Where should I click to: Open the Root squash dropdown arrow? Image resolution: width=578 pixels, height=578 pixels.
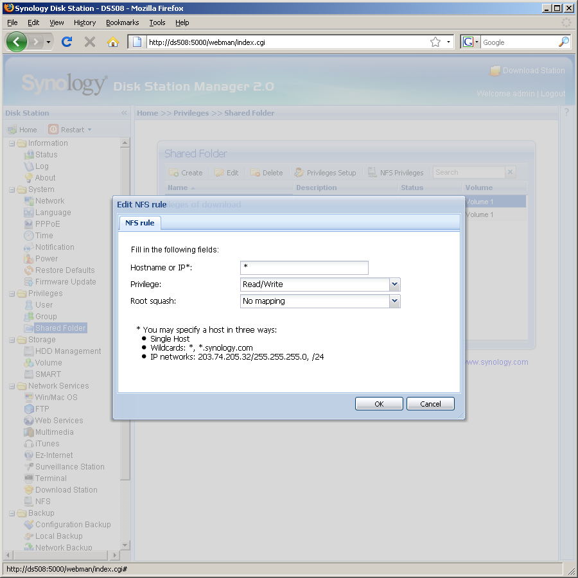coord(394,301)
